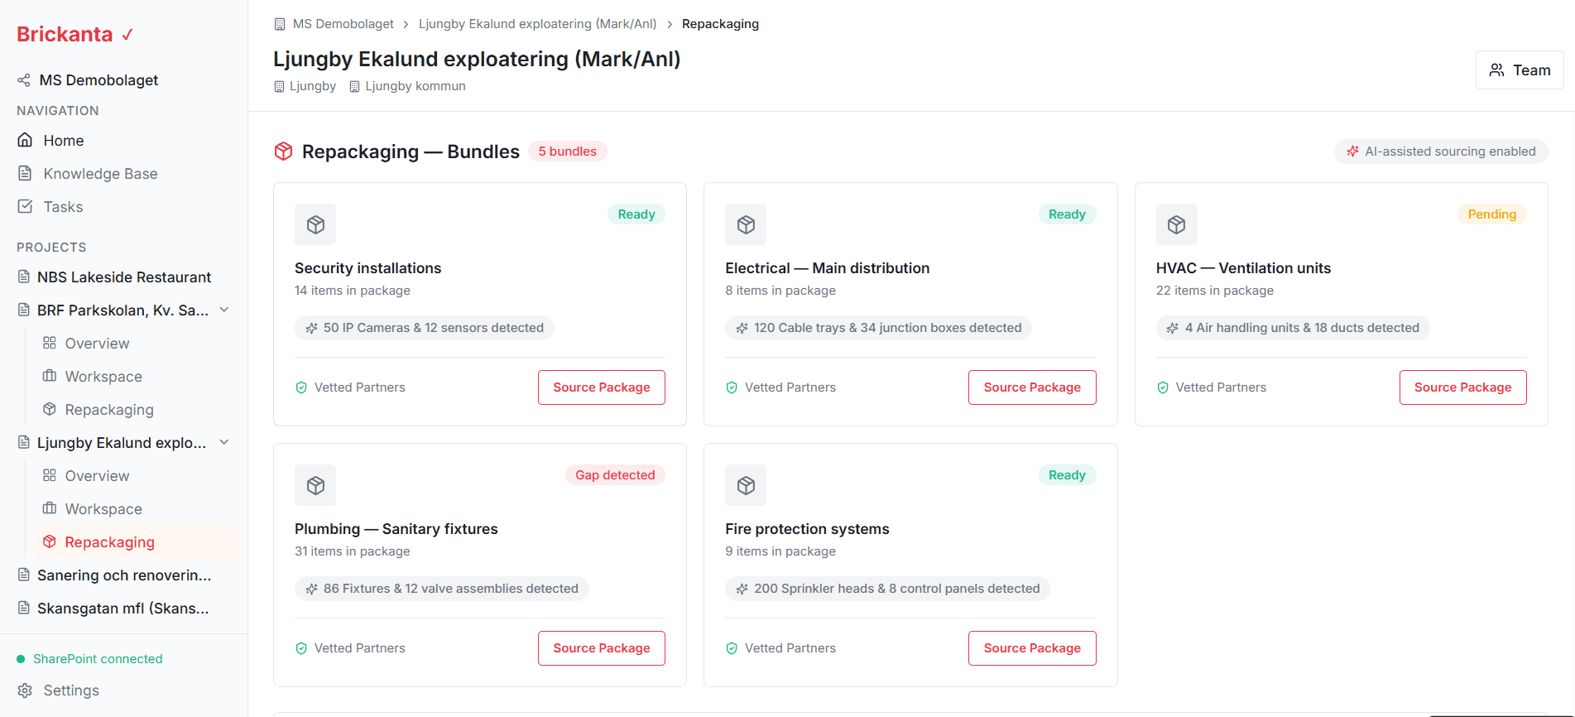
Task: Click the AI-assisted sourcing enabled badge
Action: [1441, 152]
